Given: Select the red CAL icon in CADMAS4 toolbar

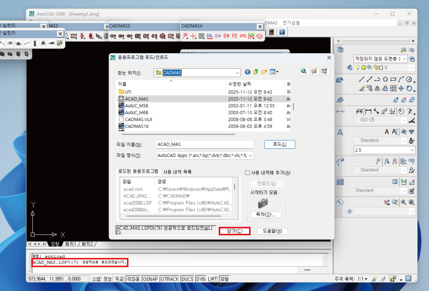Looking at the screenshot, I should tap(210, 36).
